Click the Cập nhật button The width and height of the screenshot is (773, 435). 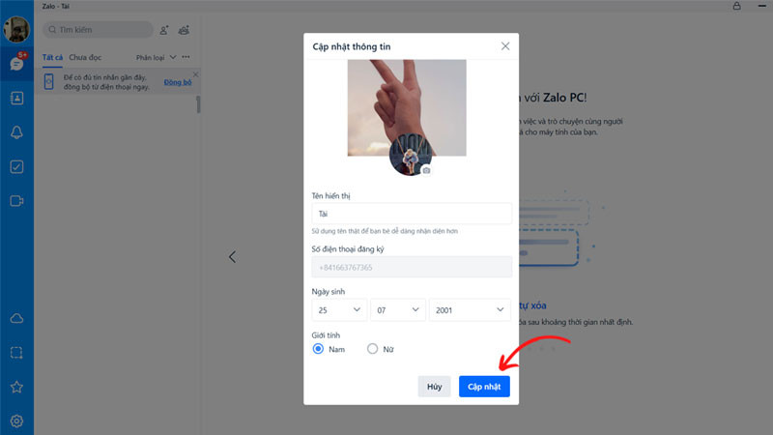(484, 386)
